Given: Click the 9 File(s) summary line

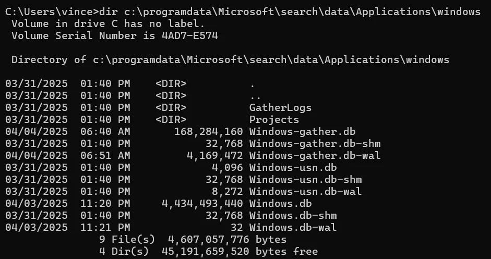Looking at the screenshot, I should pos(193,240).
